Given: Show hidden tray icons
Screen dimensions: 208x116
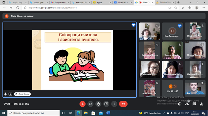Looking at the screenshot, I should (164, 113).
